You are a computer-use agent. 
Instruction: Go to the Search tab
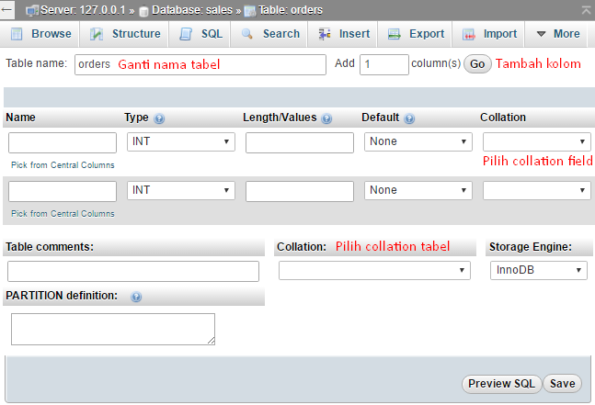269,34
